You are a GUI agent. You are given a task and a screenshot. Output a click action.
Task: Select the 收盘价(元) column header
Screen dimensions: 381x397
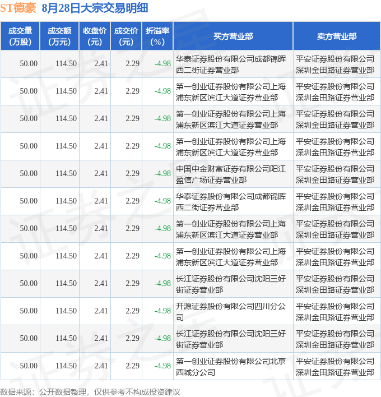click(95, 36)
